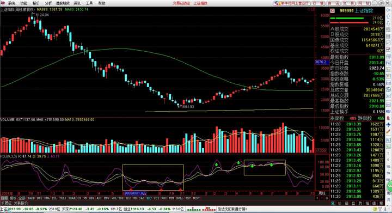Open the 资讯 menu in the menu bar
Viewport: 392px width, 213px height.
[77, 3]
